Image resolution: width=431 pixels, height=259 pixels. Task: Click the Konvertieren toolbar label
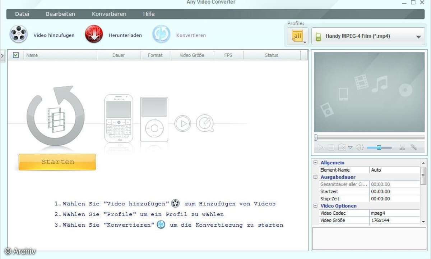[x=191, y=35]
